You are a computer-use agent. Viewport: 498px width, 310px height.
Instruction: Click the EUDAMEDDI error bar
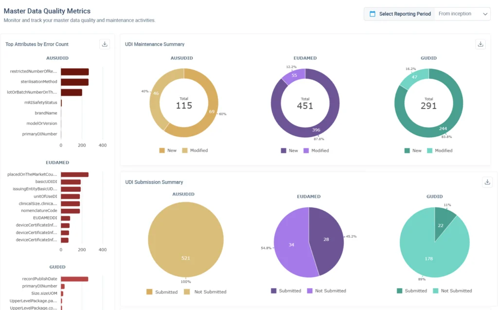tap(66, 218)
